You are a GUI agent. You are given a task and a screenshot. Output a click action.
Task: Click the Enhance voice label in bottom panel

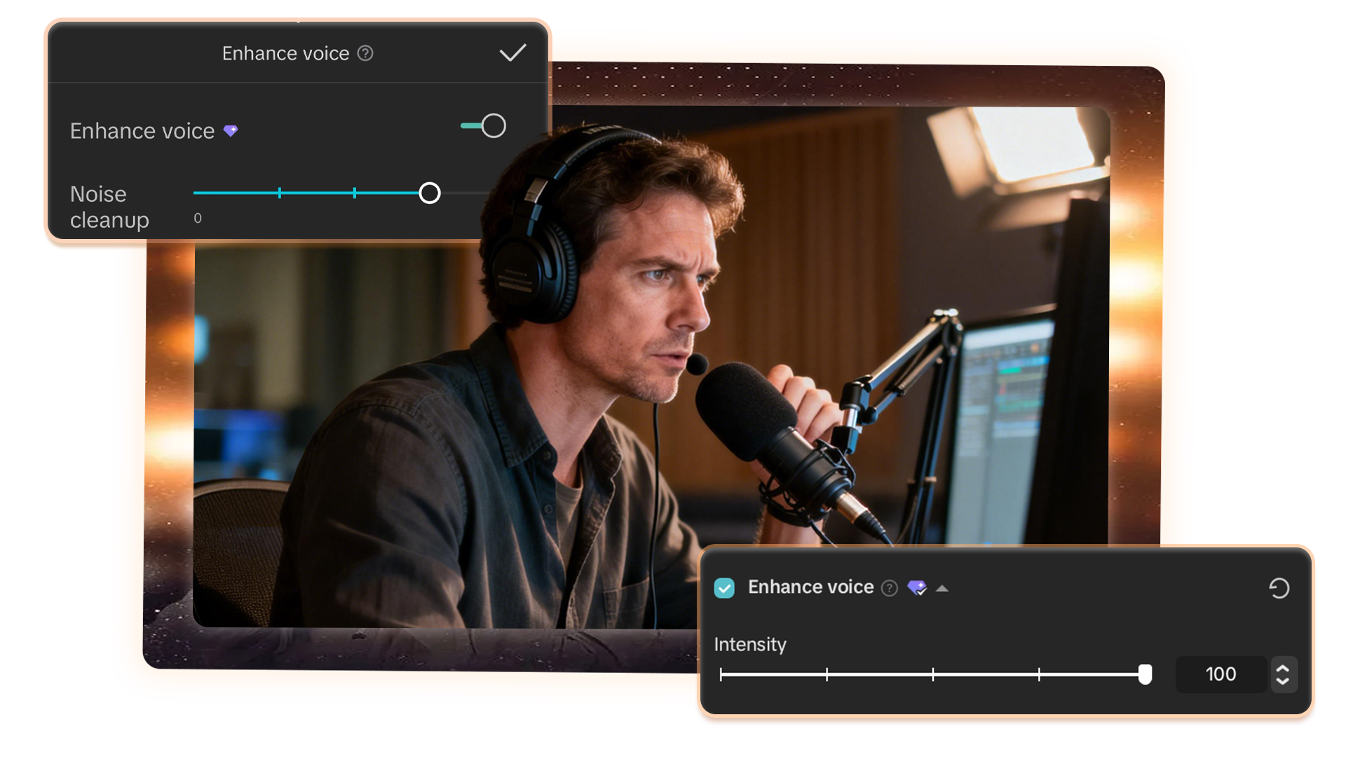[x=810, y=587]
